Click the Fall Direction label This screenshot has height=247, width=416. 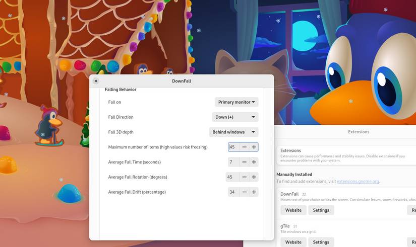click(121, 117)
